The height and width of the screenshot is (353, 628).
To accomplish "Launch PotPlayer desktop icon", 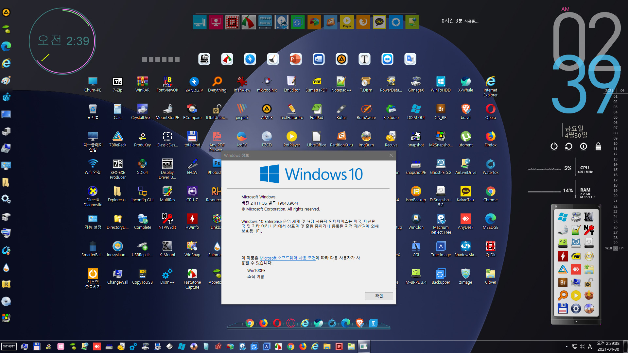I will tap(291, 139).
